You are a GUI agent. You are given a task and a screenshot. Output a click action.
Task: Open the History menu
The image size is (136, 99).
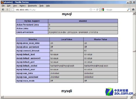click(x=23, y=6)
